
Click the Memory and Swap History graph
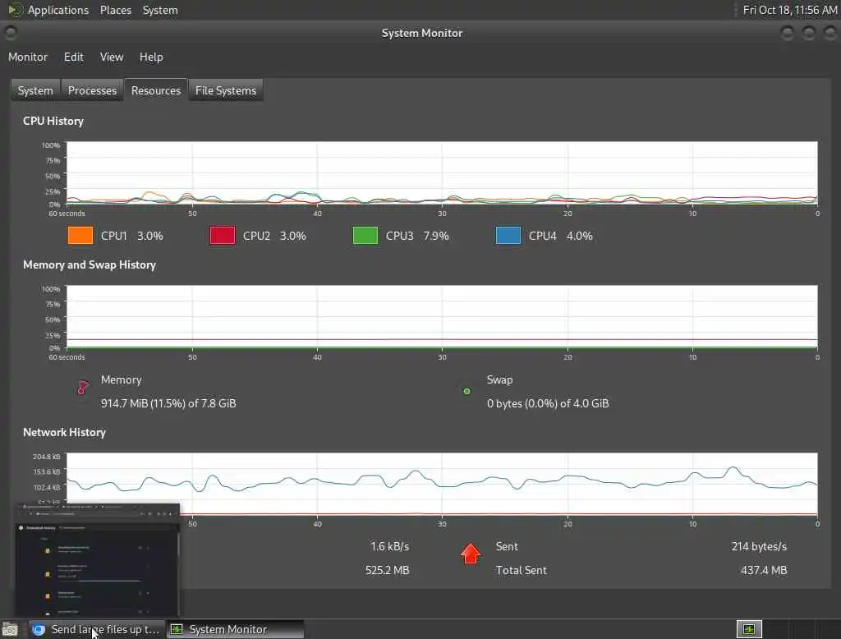tap(442, 316)
